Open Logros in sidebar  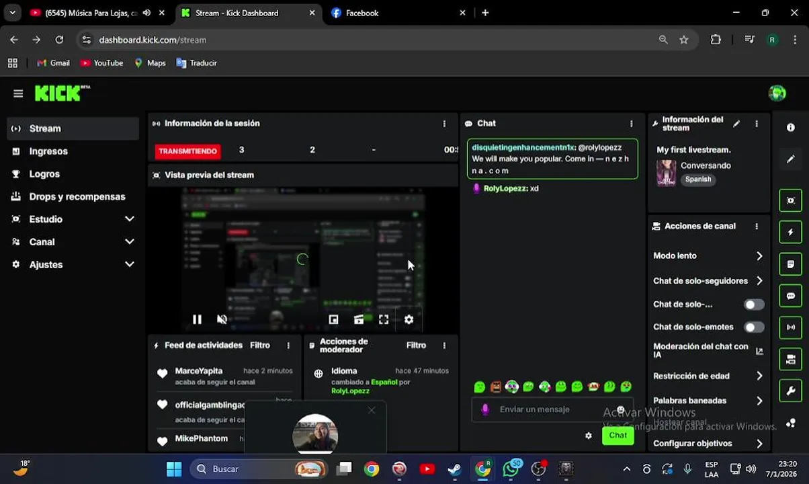point(73,174)
